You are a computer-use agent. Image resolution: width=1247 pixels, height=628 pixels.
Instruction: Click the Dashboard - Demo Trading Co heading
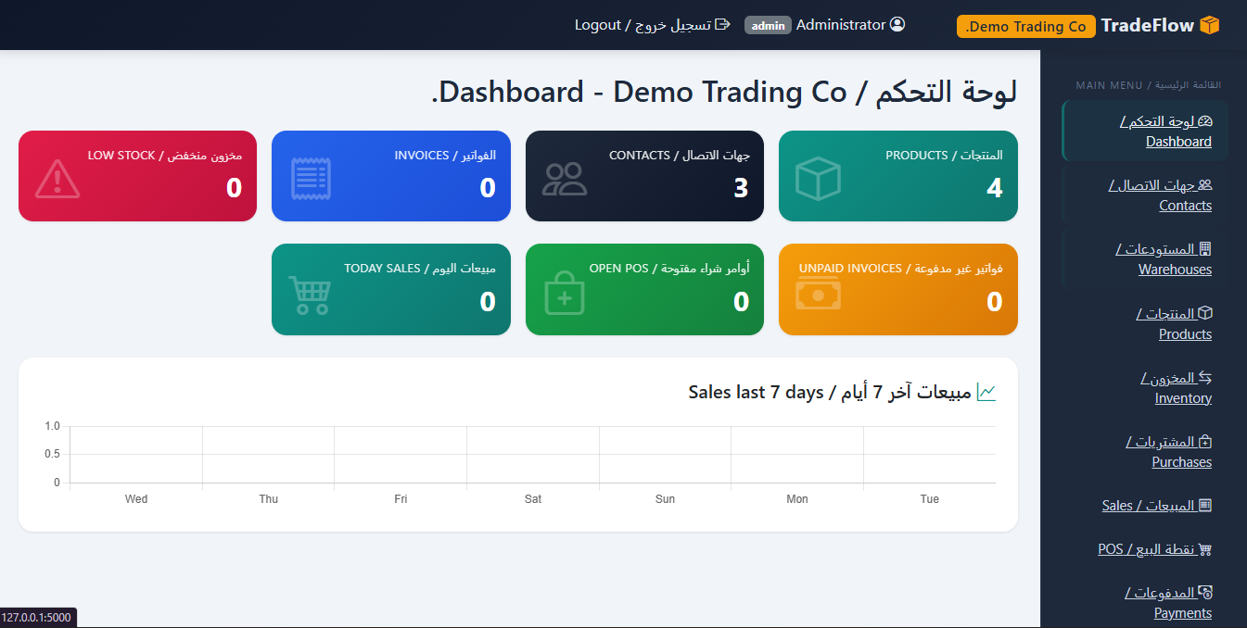[724, 92]
